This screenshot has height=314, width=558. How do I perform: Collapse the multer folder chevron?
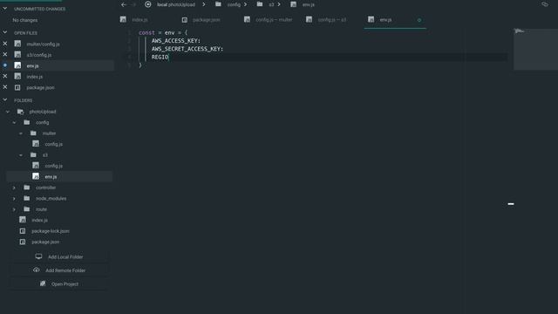(21, 133)
